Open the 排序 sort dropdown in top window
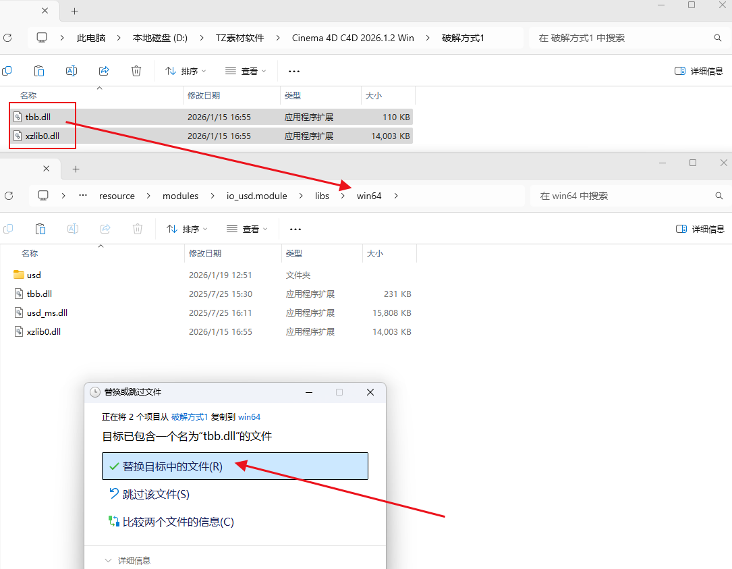The image size is (732, 569). (186, 71)
